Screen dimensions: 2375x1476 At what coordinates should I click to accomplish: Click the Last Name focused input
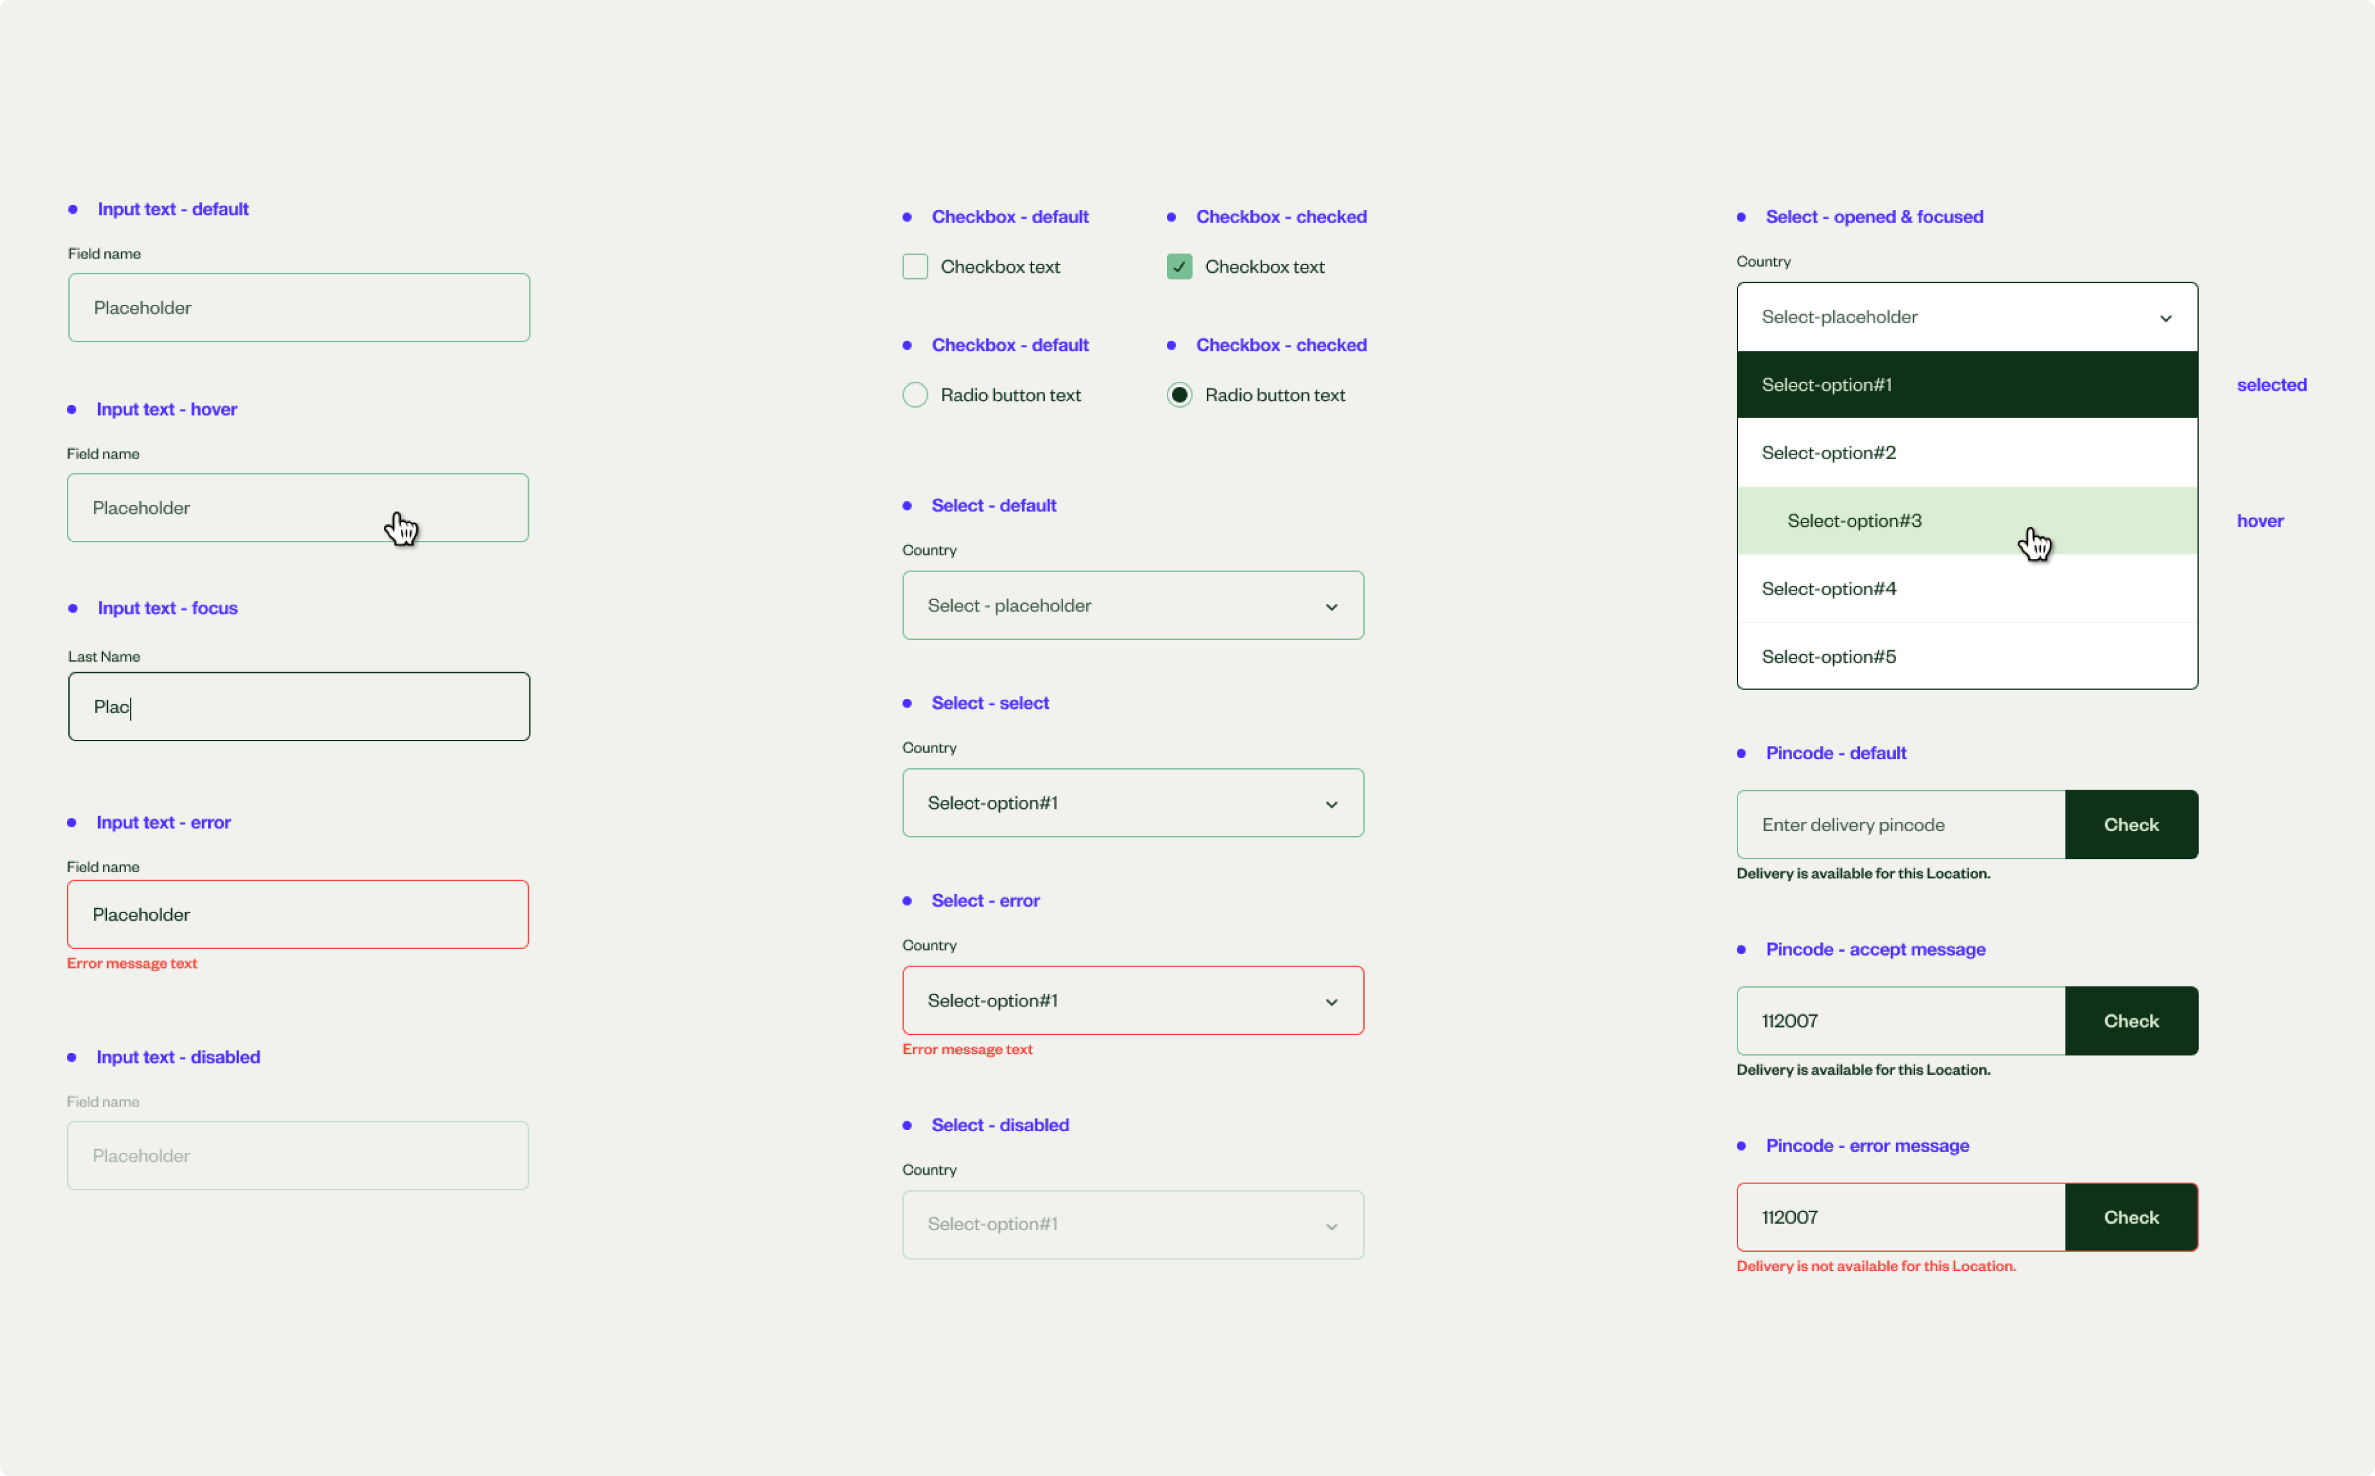click(299, 707)
